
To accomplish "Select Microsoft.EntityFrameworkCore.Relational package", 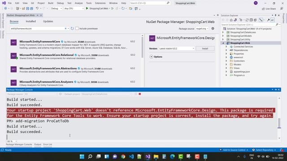I will 74,56.
